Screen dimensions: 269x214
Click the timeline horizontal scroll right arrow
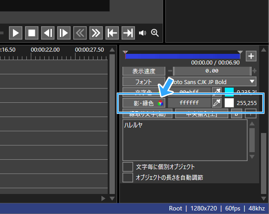tap(103, 198)
